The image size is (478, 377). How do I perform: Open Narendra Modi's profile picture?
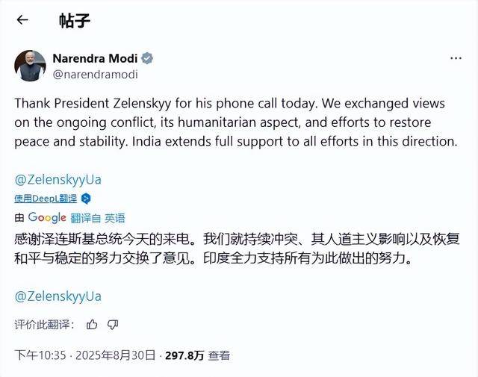point(30,66)
